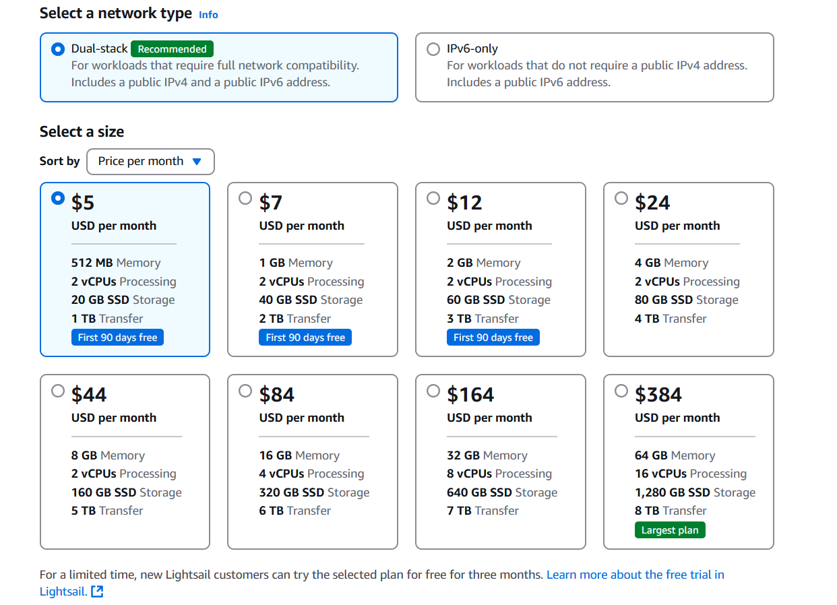Choose the IPv6-only network option
837x605 pixels.
[433, 49]
